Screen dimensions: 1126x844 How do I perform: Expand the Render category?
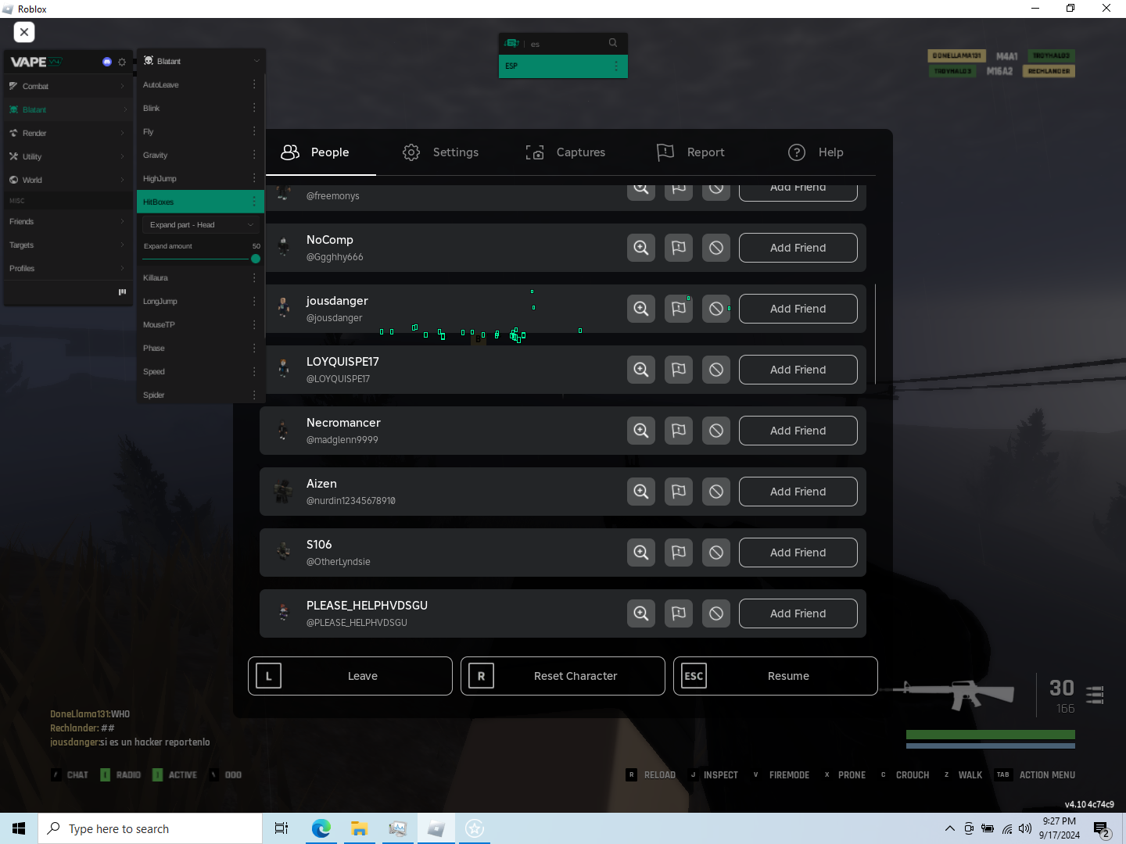pyautogui.click(x=68, y=133)
